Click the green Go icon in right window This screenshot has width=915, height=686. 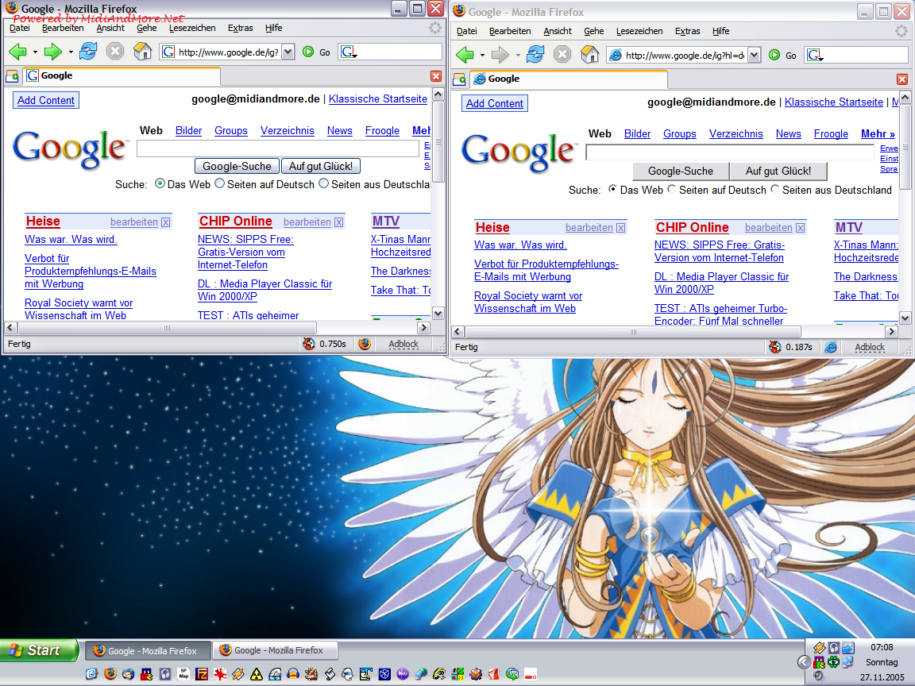(x=774, y=55)
